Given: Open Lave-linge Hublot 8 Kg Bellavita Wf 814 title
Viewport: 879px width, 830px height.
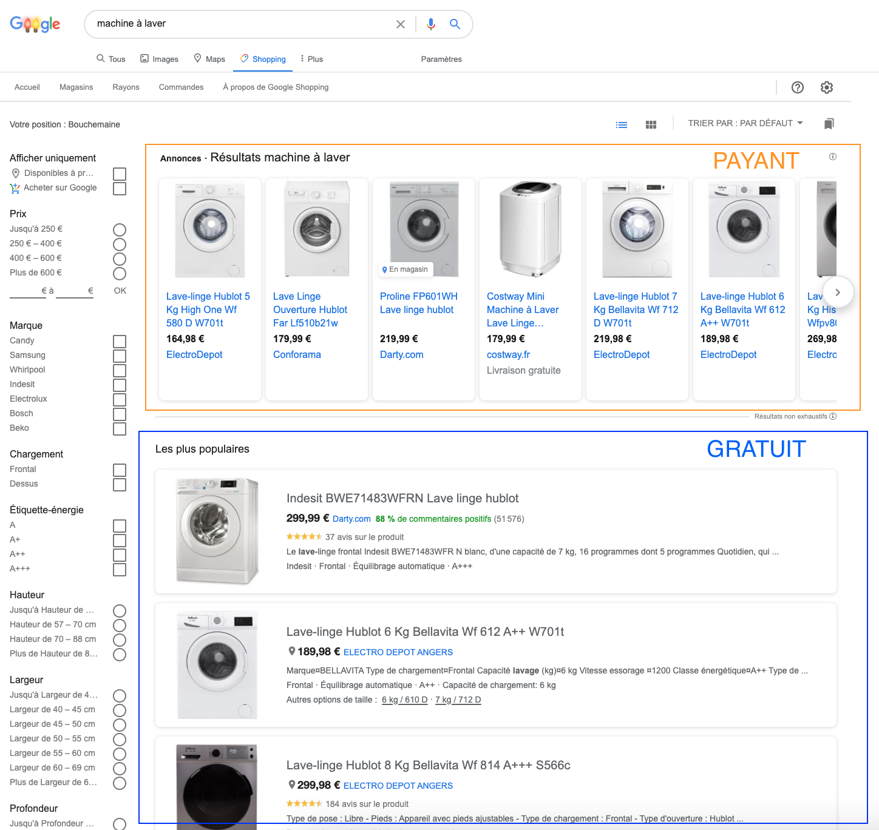Looking at the screenshot, I should click(429, 765).
